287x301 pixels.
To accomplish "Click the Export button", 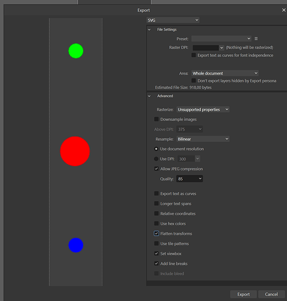I will coord(244,294).
